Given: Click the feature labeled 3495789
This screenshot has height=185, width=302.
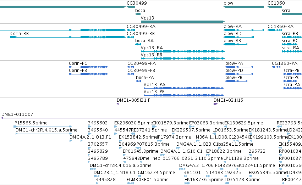Looking at the screenshot, I should [x=98, y=159].
